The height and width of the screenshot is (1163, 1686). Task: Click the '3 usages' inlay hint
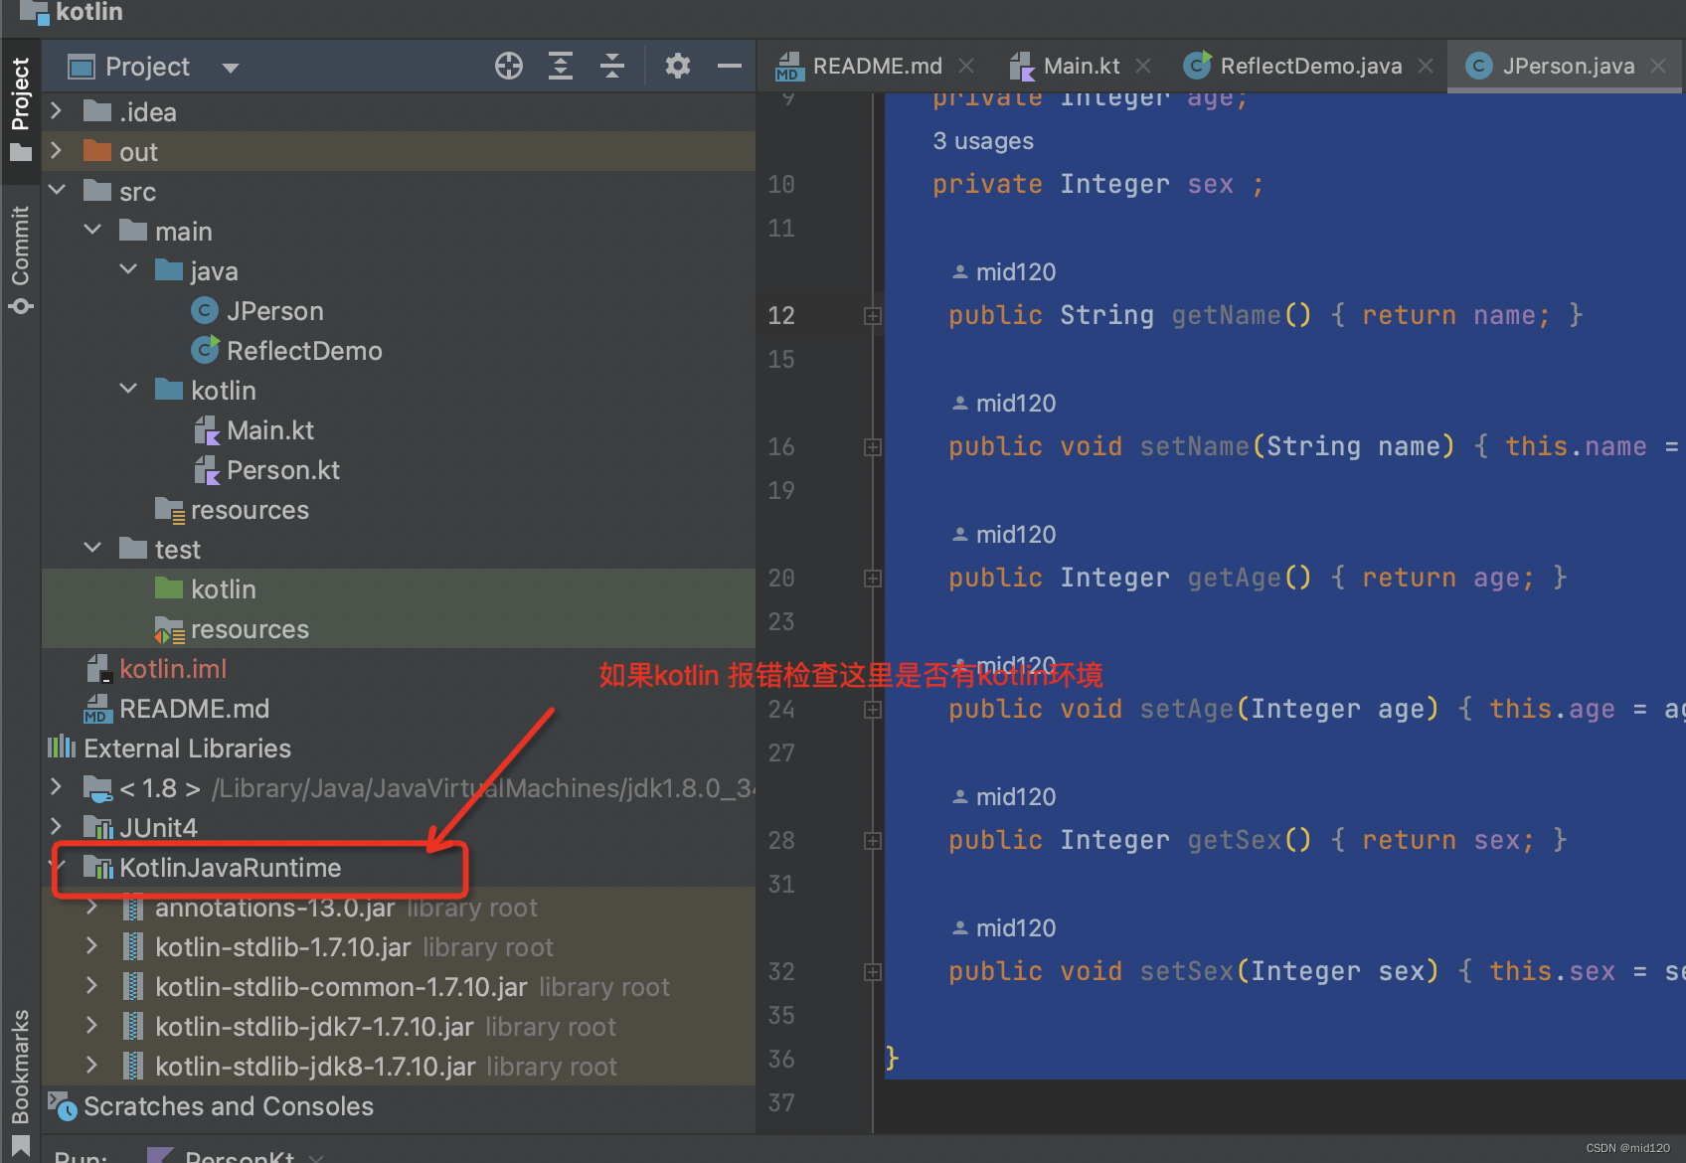983,141
